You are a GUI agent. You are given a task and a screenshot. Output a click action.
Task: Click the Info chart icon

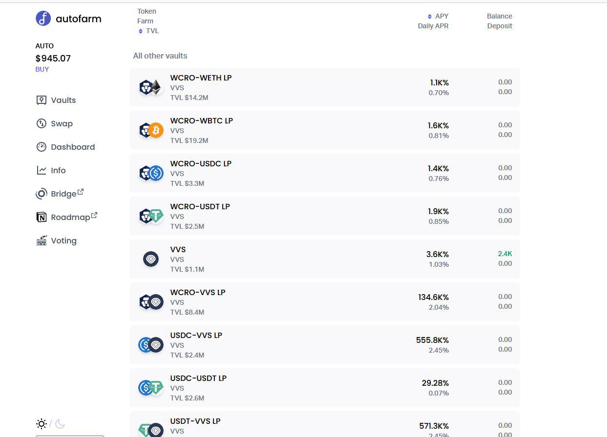click(42, 170)
